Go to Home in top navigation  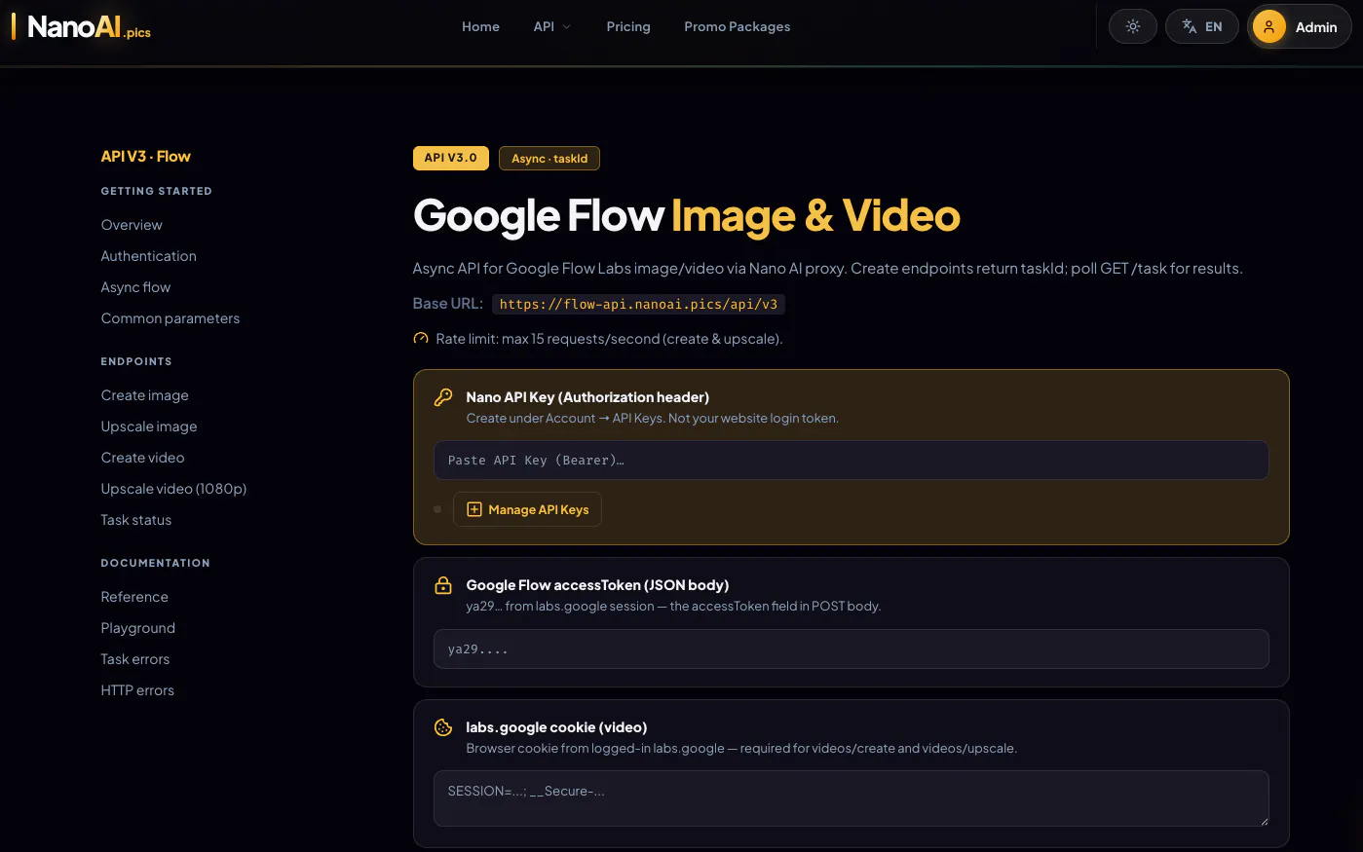tap(480, 26)
